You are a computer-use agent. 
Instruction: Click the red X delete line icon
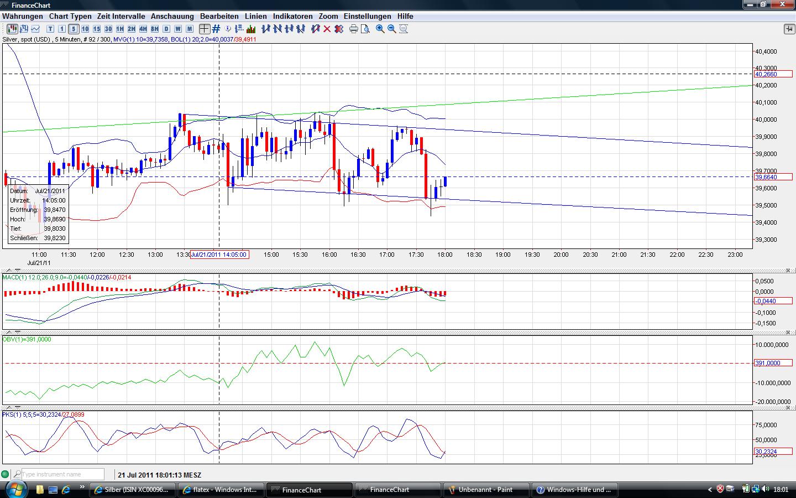(x=327, y=29)
